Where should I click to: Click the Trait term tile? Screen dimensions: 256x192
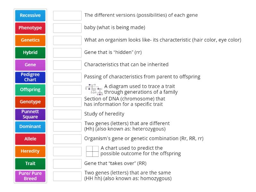(30, 164)
